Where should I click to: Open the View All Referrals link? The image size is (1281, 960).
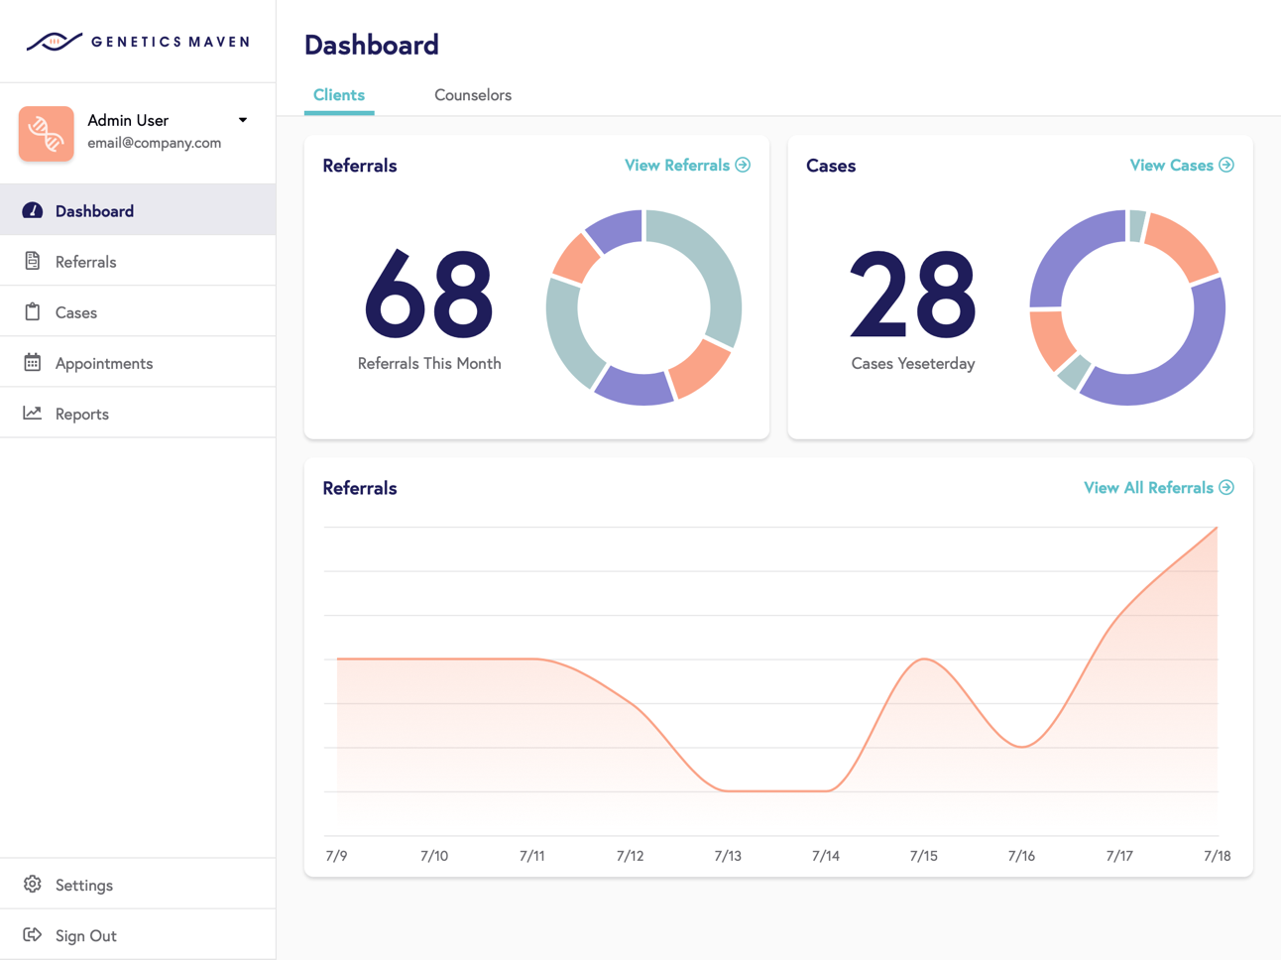pos(1158,487)
